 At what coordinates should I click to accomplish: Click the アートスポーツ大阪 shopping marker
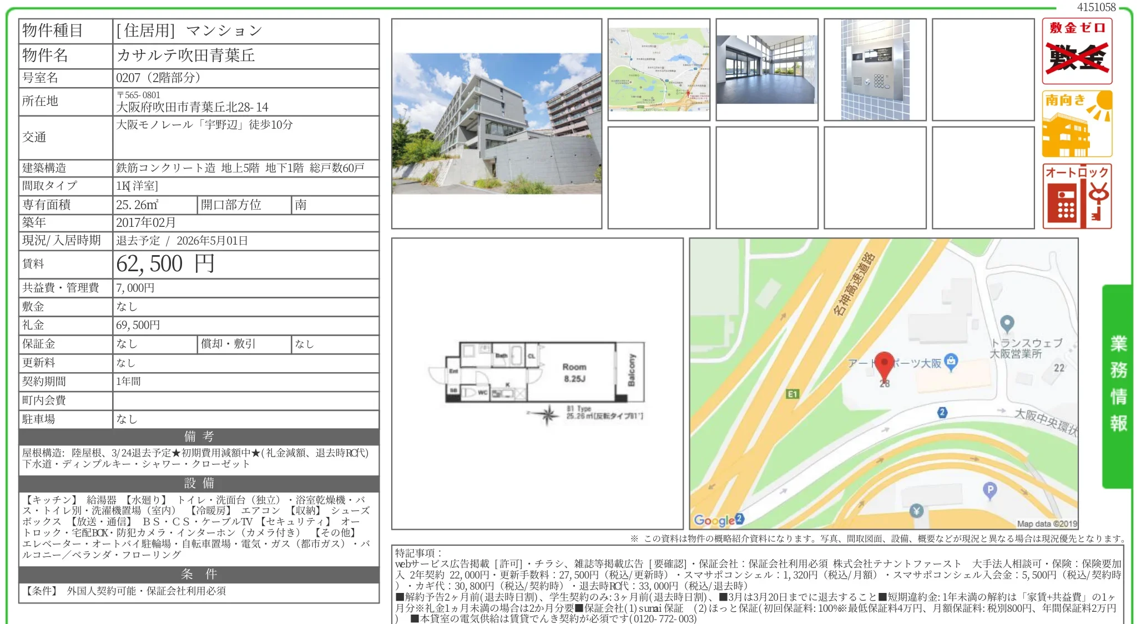(x=951, y=361)
